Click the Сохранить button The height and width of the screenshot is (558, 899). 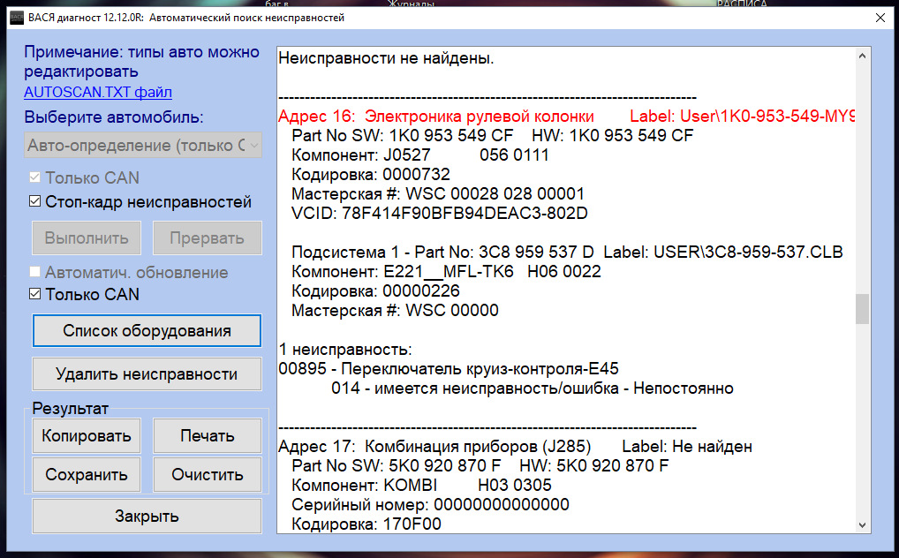click(x=87, y=474)
